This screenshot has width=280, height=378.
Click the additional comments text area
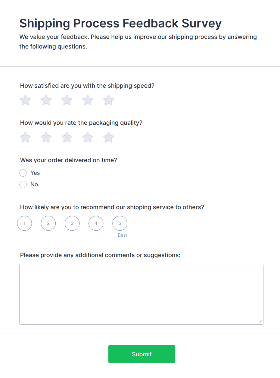pos(141,294)
